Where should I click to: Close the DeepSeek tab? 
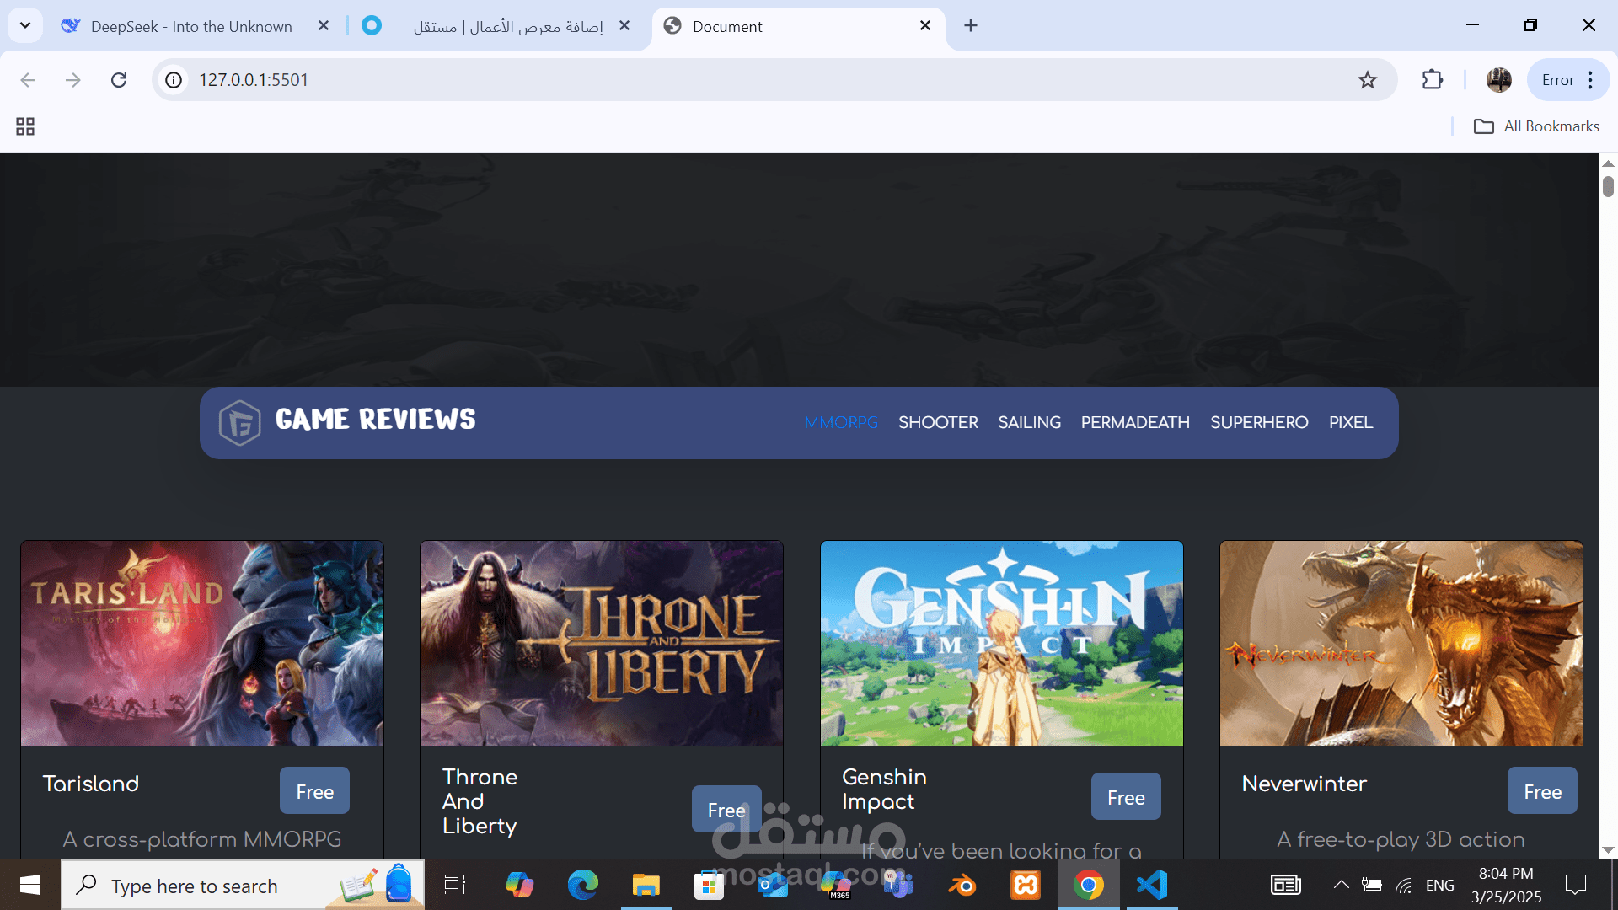[324, 26]
